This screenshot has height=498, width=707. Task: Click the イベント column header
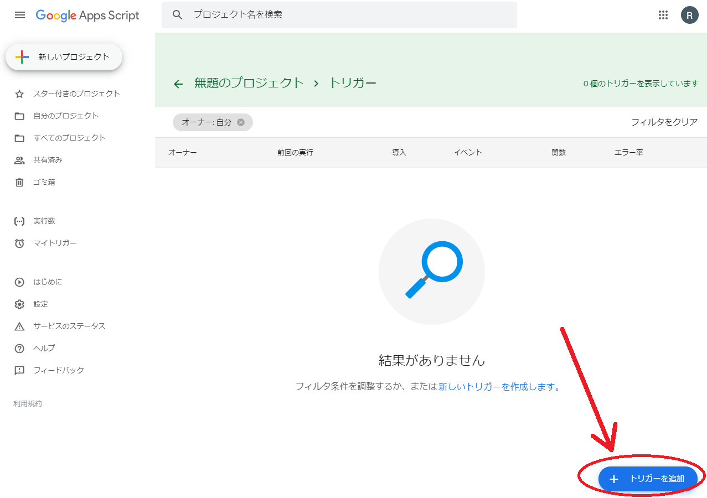click(468, 152)
